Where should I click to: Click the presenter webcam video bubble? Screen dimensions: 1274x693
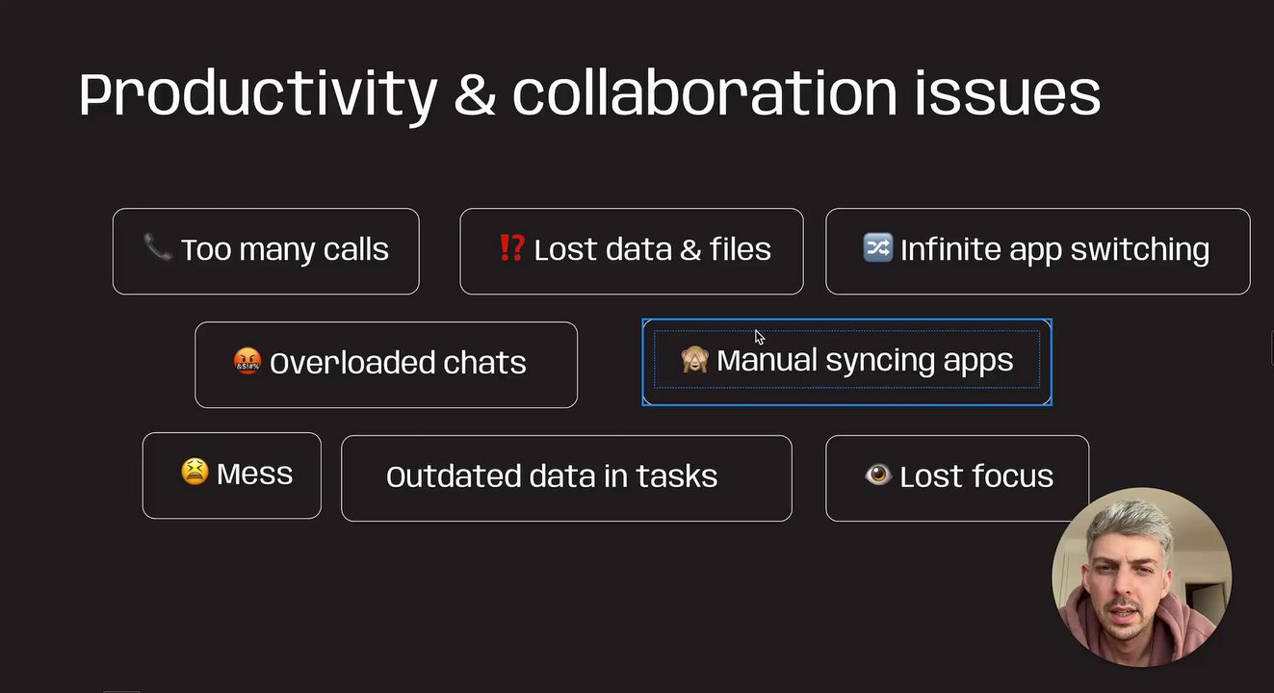[x=1142, y=577]
